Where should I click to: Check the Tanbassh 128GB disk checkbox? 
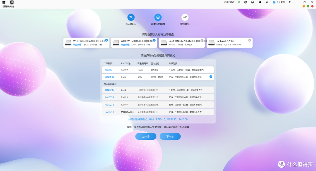[x=250, y=40]
